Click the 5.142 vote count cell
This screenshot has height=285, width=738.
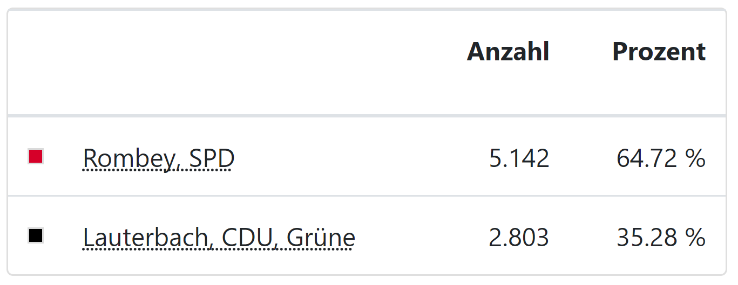[x=519, y=158]
